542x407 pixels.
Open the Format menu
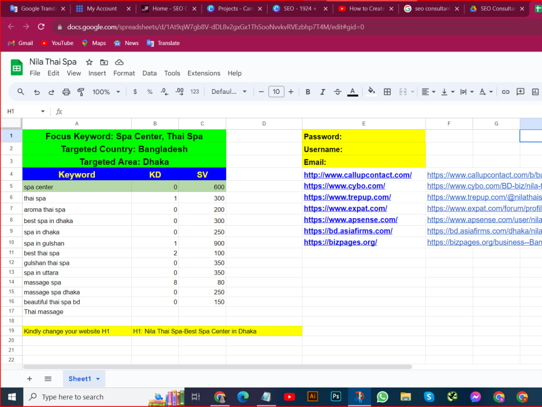coord(124,73)
